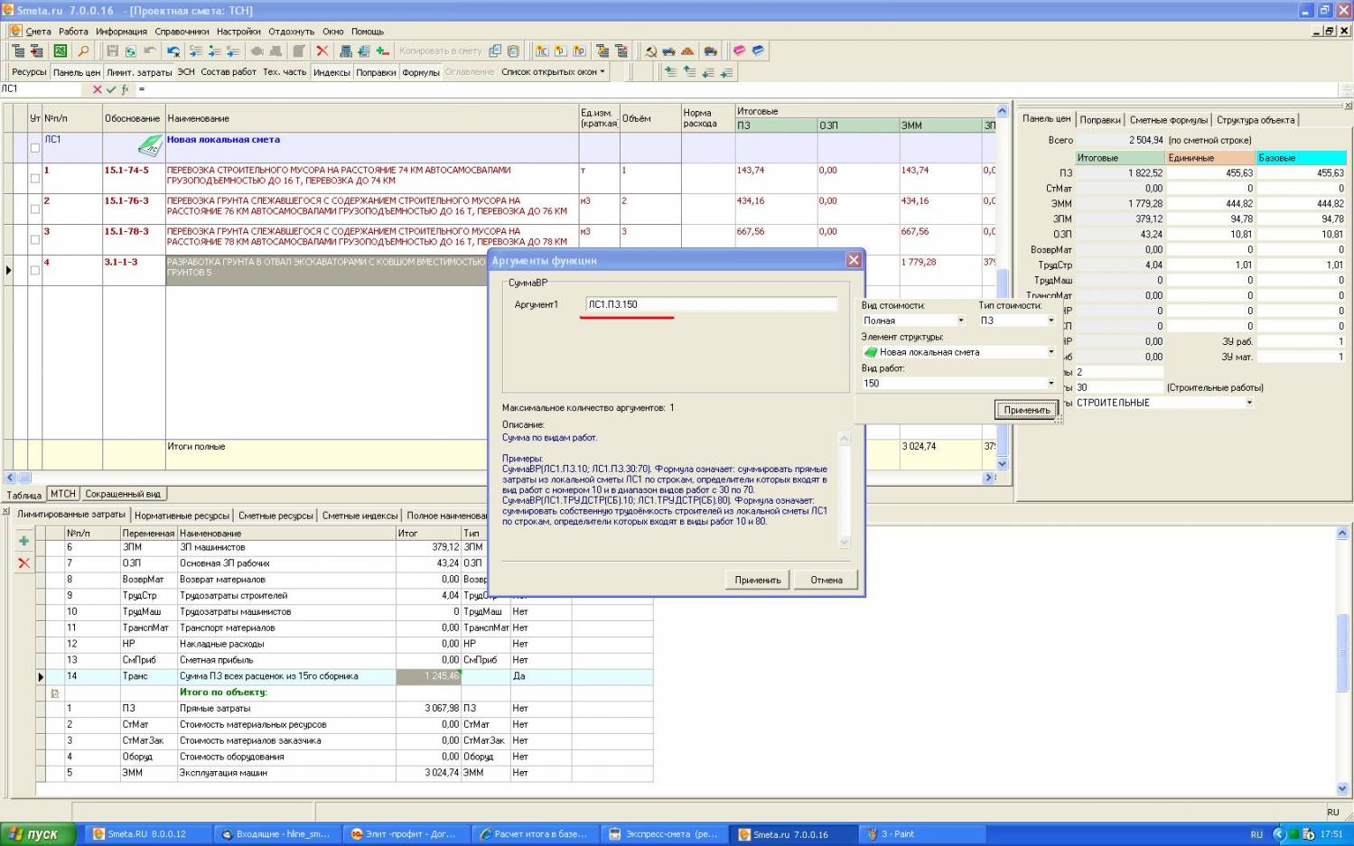
Task: Click the red X delete toolbar icon
Action: tap(322, 51)
